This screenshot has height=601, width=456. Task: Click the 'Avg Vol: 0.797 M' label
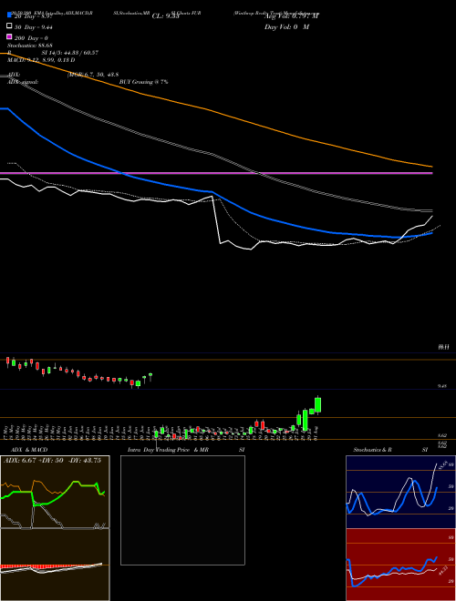291,16
